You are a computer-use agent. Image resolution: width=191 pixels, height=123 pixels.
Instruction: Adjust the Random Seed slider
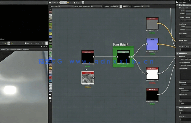point(186,50)
